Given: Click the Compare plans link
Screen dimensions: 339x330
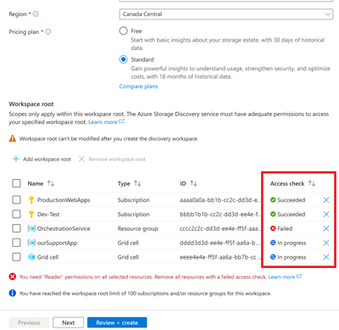Looking at the screenshot, I should [x=138, y=87].
